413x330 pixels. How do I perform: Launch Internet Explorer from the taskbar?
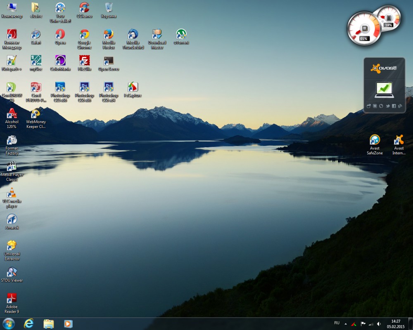[x=28, y=323]
